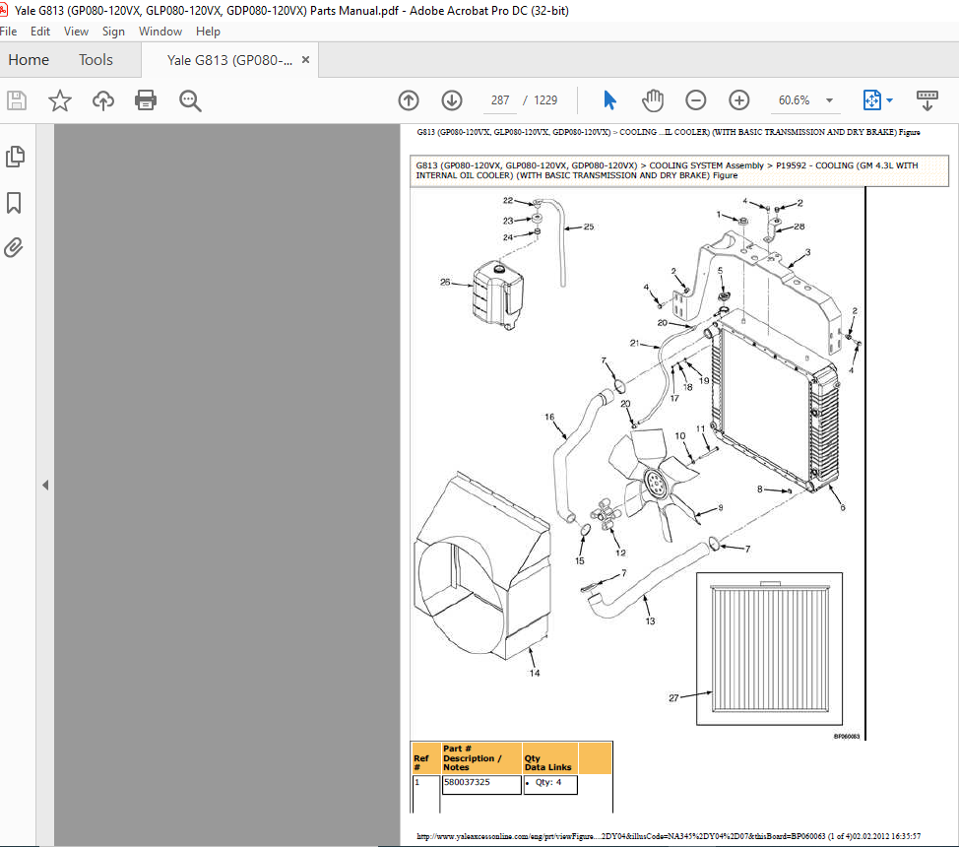The image size is (959, 847).
Task: Click the radiator core inset drawing labeled 27
Action: click(769, 649)
